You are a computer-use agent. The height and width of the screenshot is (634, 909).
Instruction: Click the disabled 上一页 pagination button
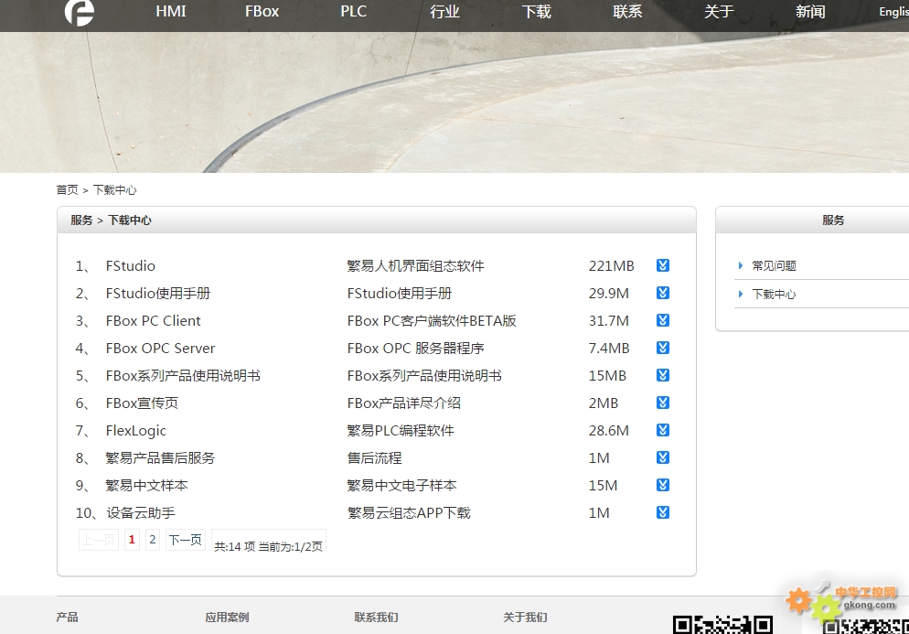coord(99,540)
